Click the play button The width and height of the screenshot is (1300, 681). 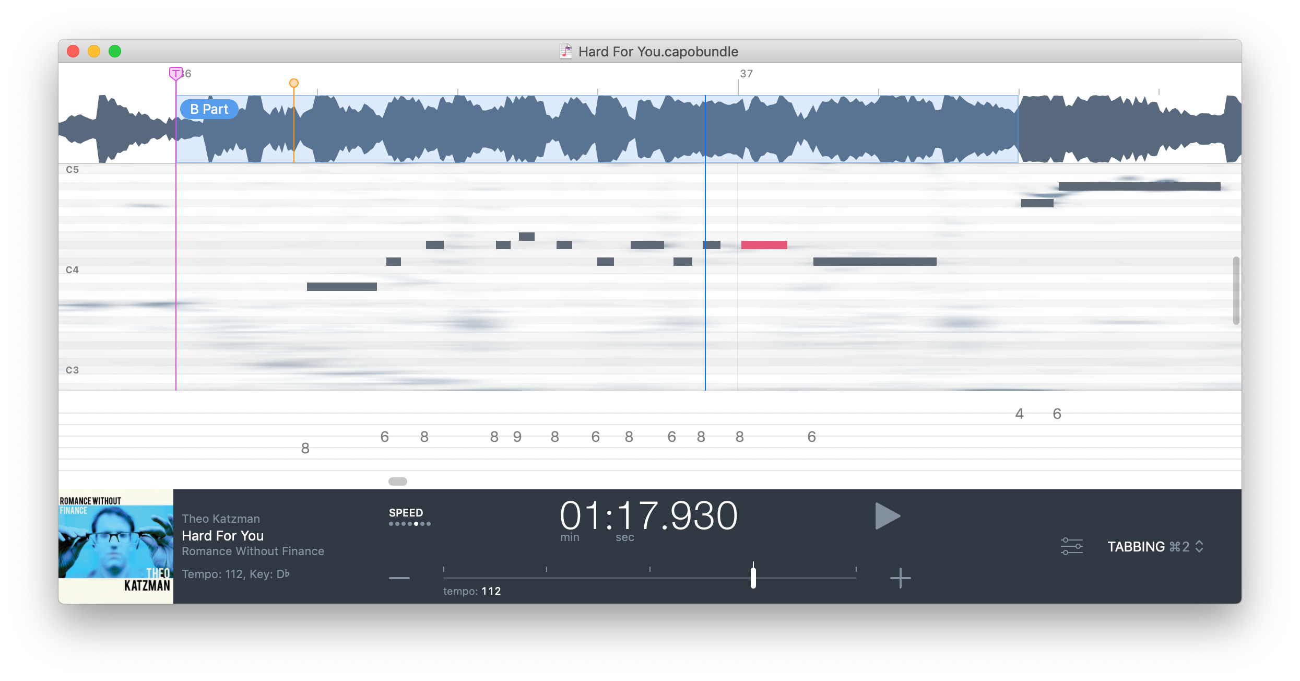click(x=887, y=516)
